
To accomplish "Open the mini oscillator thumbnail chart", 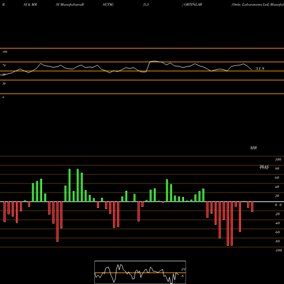I will point(140,272).
